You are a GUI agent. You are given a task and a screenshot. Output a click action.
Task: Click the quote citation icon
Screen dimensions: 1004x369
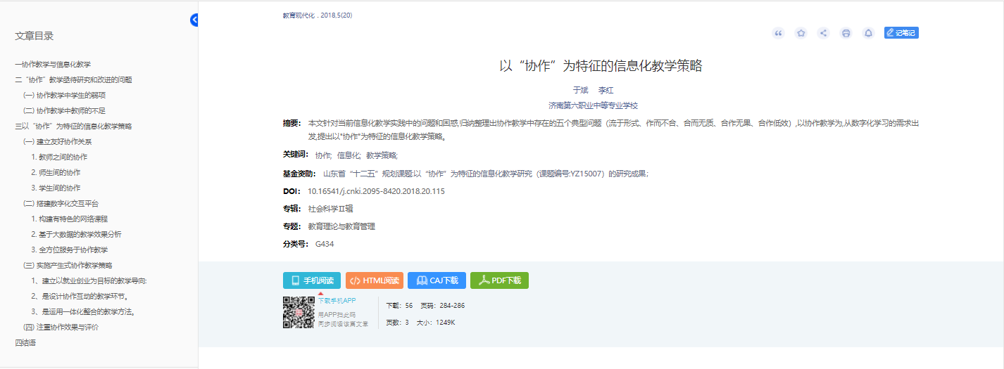click(x=778, y=33)
